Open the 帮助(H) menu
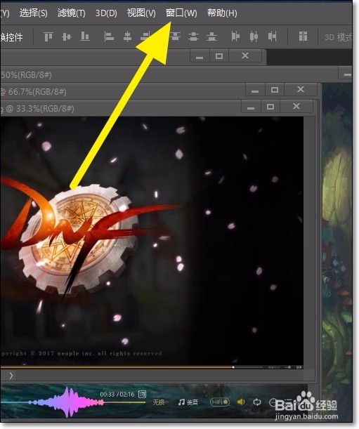359x429 pixels. 222,13
